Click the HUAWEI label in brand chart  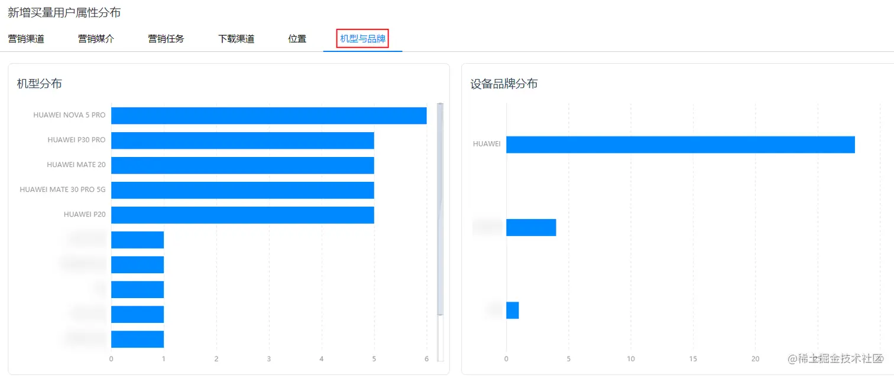487,143
